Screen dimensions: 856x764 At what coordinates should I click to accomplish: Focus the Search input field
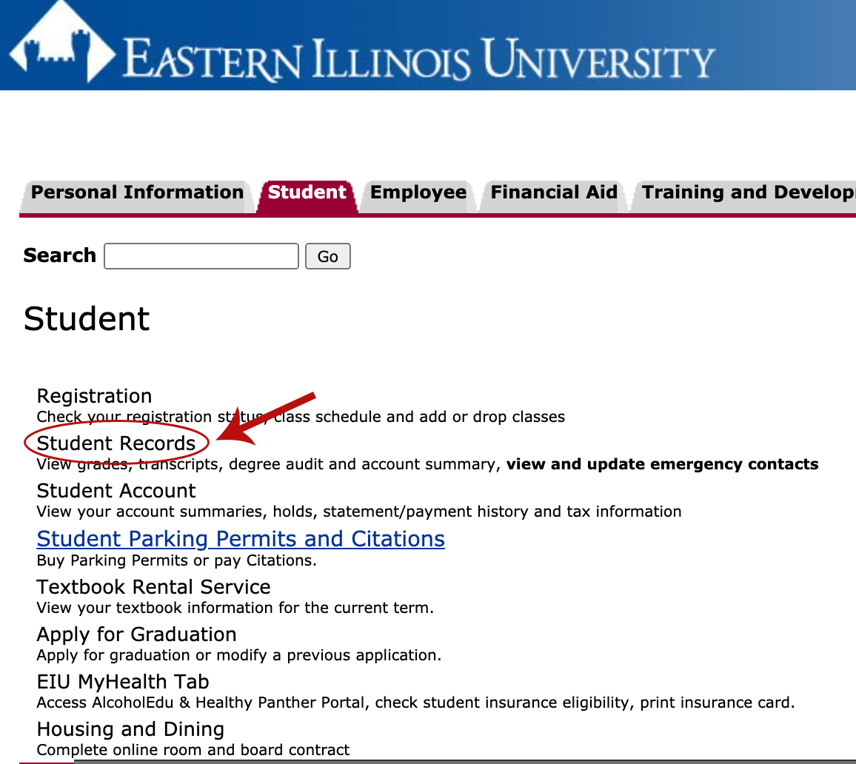point(201,256)
